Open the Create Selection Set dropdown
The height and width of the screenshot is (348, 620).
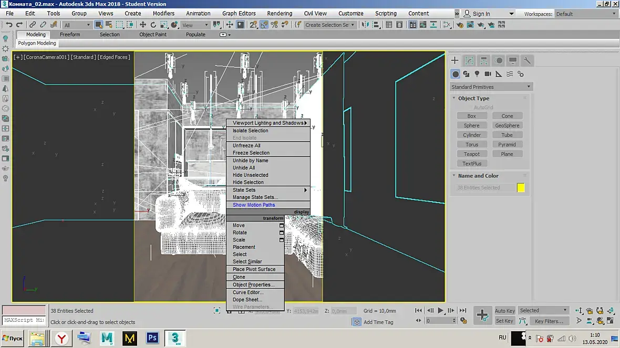(330, 25)
